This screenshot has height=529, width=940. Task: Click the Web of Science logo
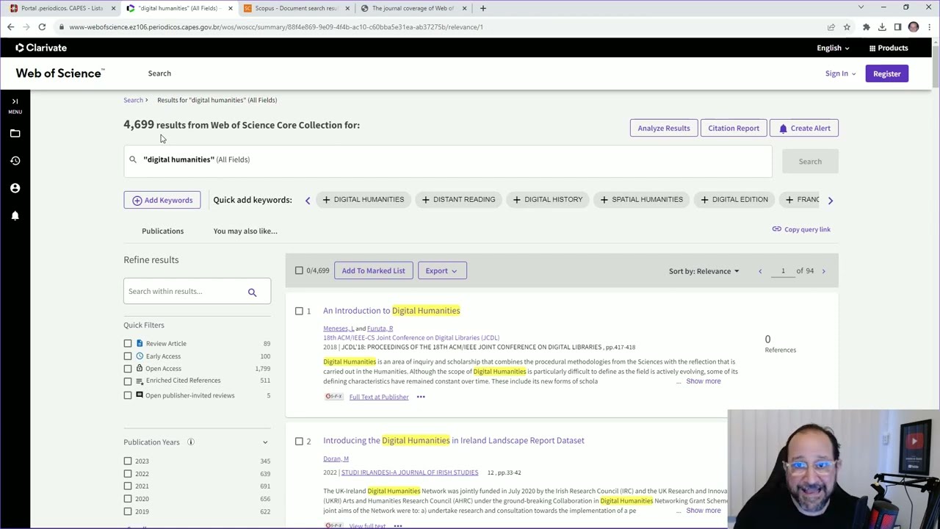(x=59, y=73)
